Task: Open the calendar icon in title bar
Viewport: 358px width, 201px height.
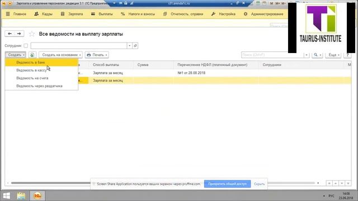Action: click(x=264, y=3)
